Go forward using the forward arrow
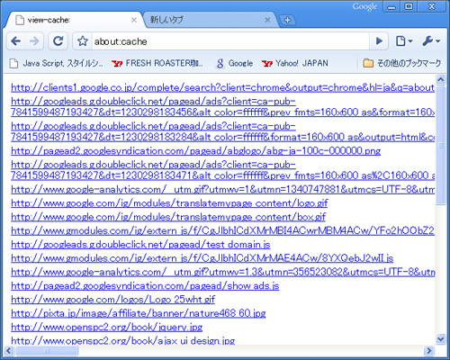 point(34,40)
